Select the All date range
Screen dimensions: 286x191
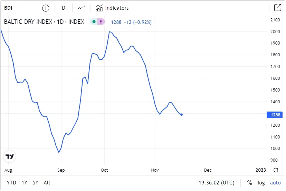47,183
